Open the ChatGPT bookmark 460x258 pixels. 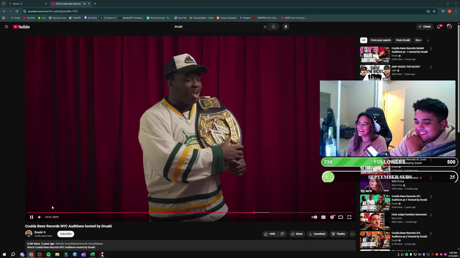(x=75, y=18)
